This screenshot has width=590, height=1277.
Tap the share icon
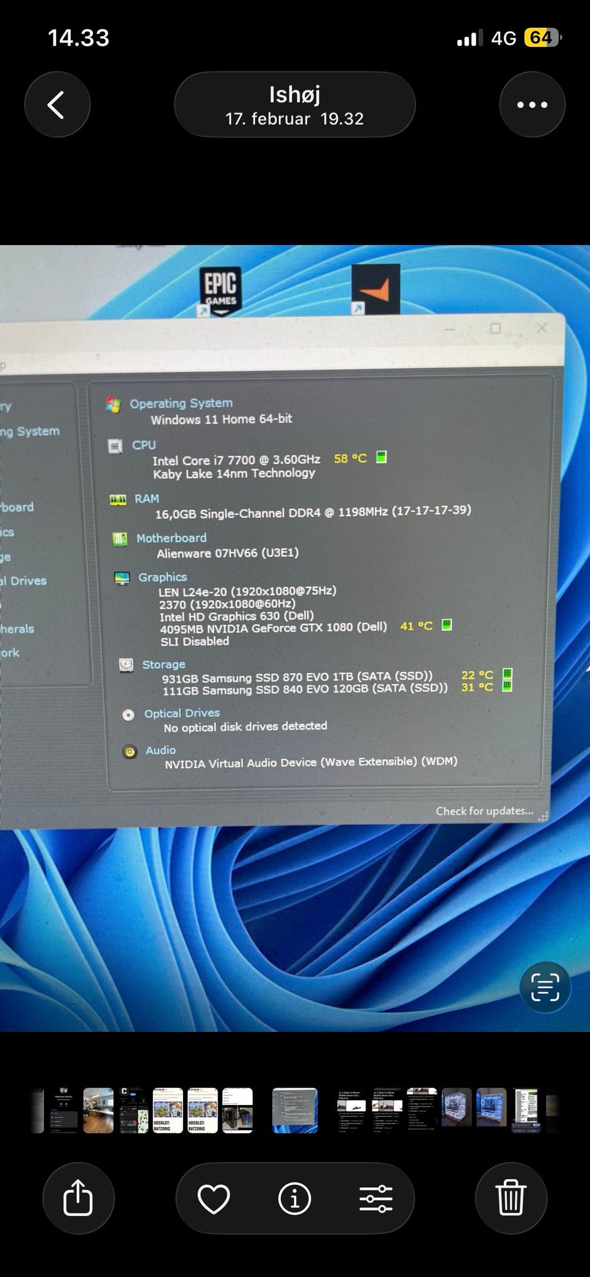point(78,1198)
